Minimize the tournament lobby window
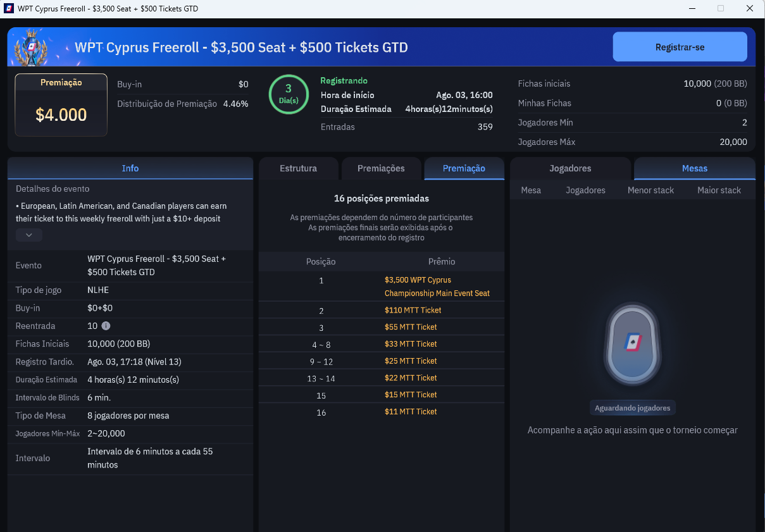This screenshot has width=765, height=532. click(691, 9)
